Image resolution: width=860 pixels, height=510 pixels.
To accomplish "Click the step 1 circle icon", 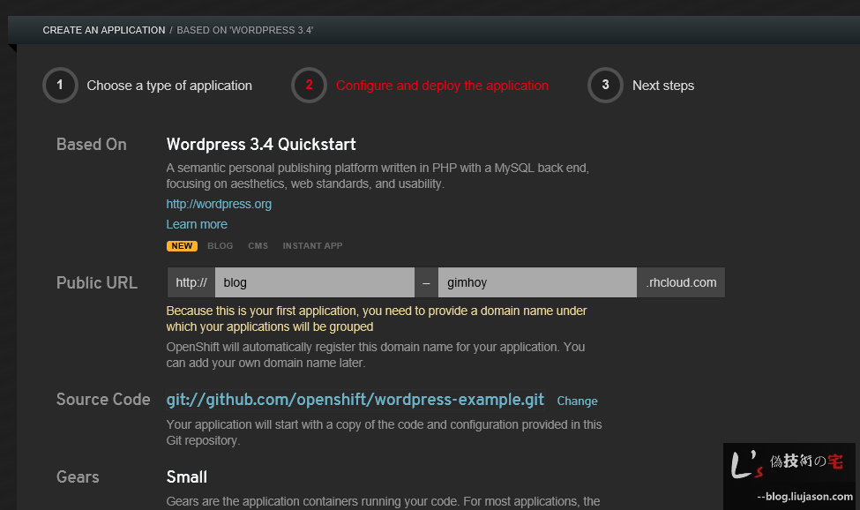I will 60,85.
